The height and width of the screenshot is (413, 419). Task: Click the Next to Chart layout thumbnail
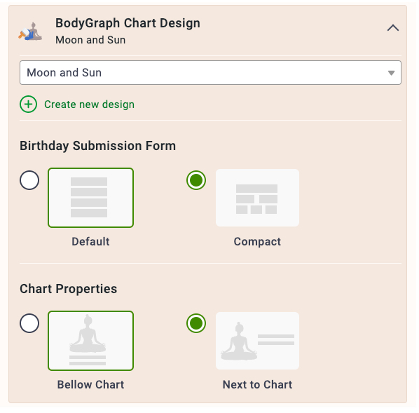[x=257, y=341]
